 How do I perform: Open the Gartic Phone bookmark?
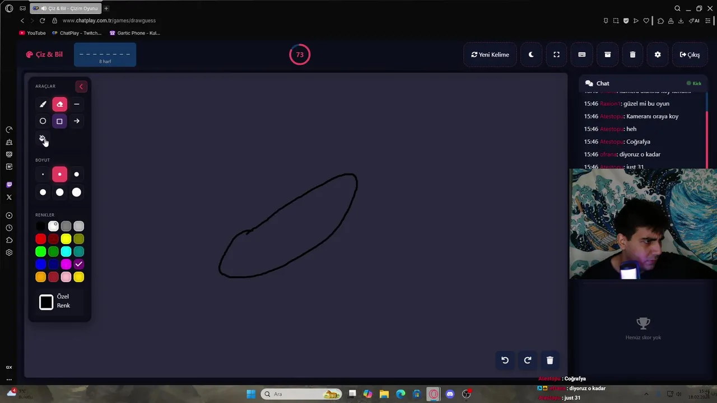point(135,33)
